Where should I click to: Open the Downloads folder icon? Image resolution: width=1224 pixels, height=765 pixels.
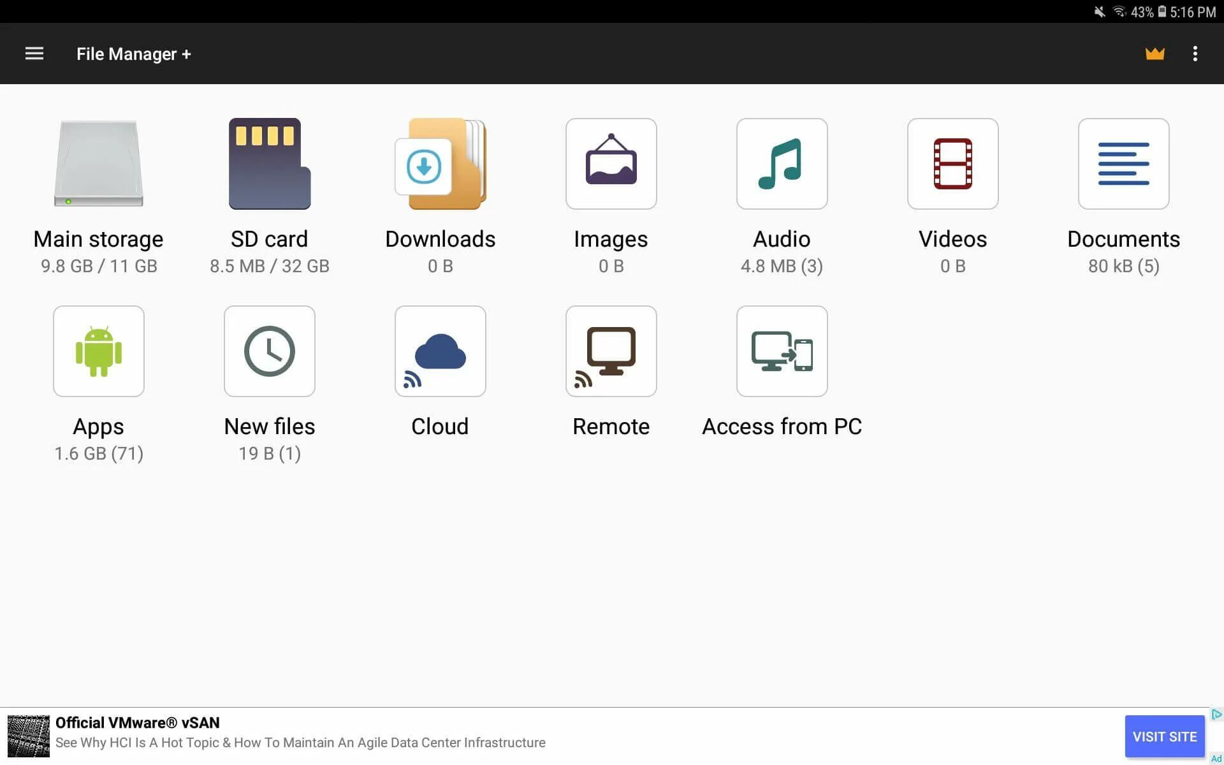[x=441, y=164]
